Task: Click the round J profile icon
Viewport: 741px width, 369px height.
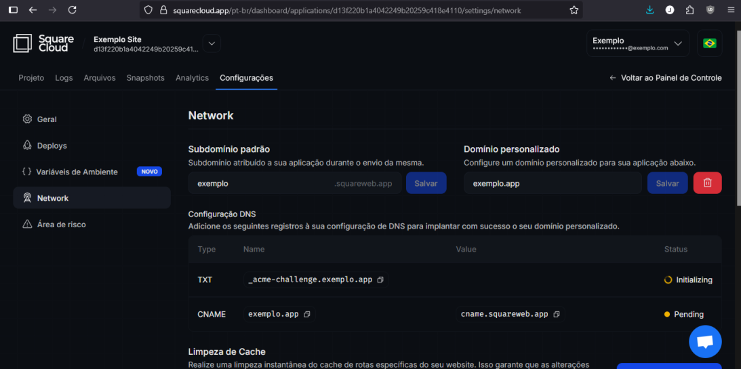Action: tap(670, 10)
